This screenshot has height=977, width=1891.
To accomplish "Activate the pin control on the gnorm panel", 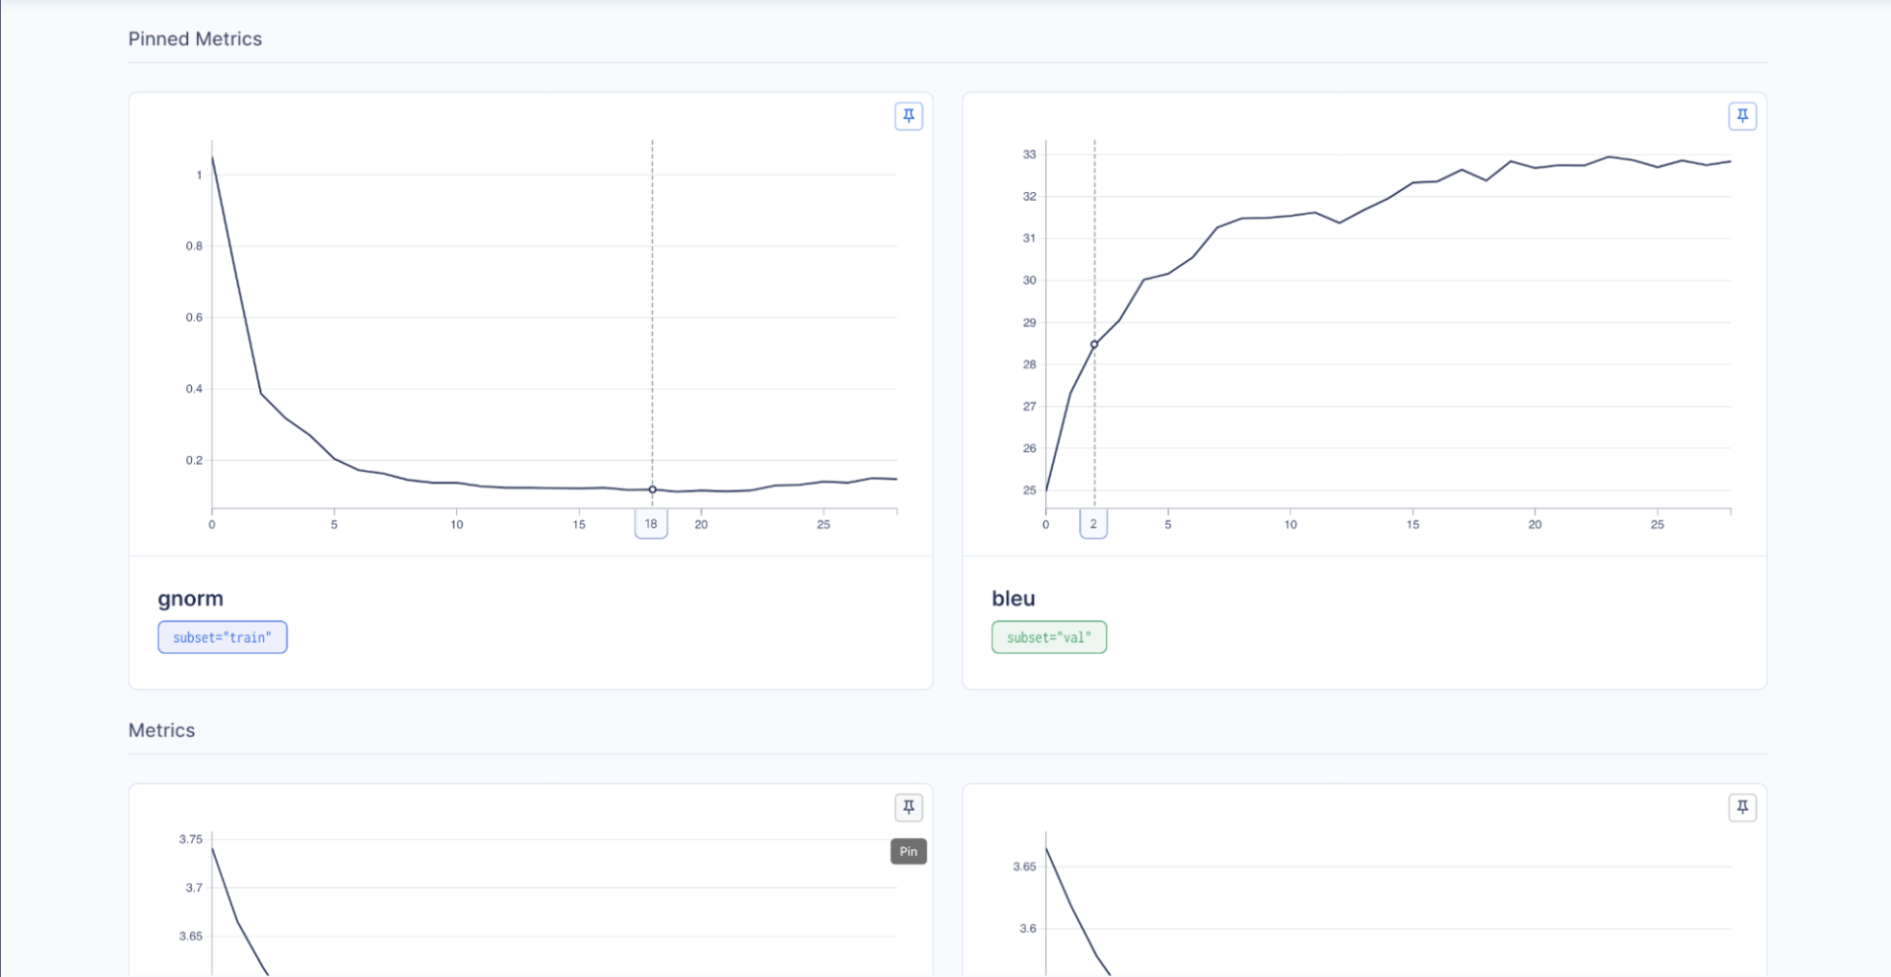I will click(x=908, y=115).
